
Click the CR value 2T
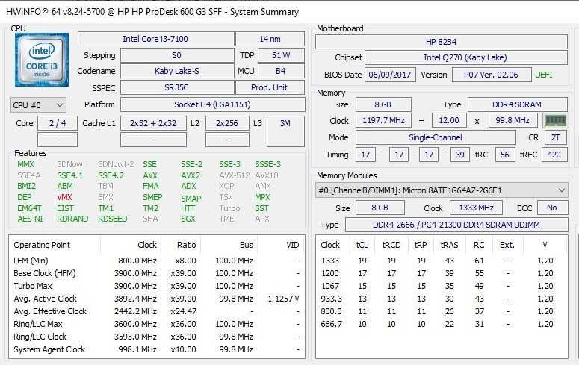(556, 137)
